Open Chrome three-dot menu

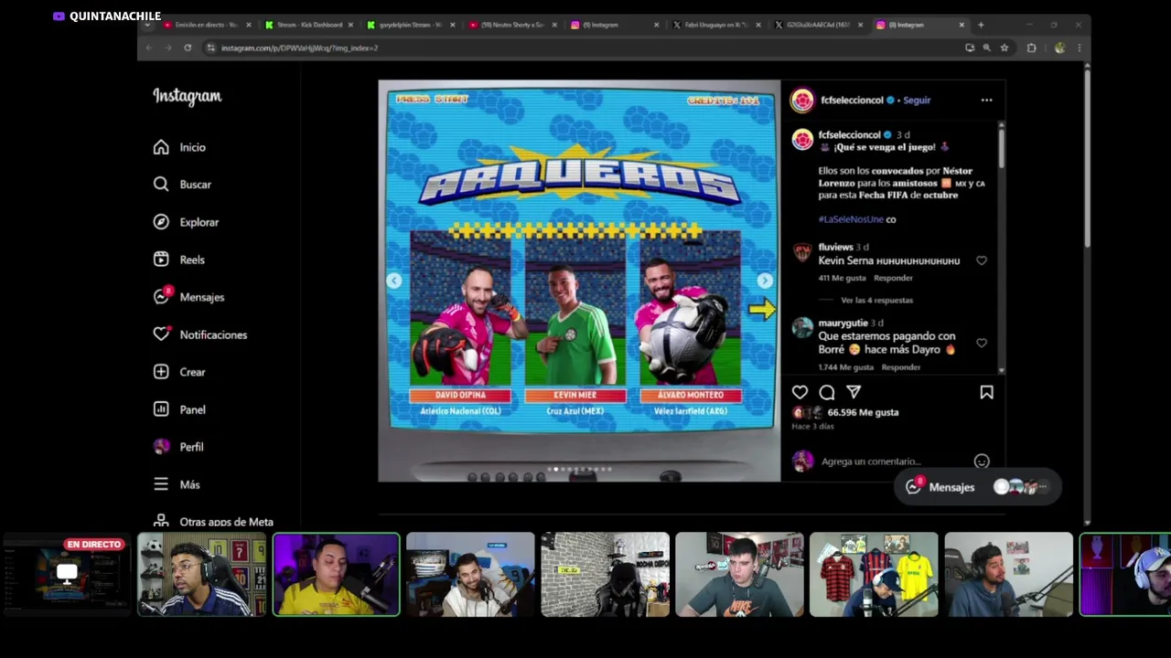pos(1079,48)
